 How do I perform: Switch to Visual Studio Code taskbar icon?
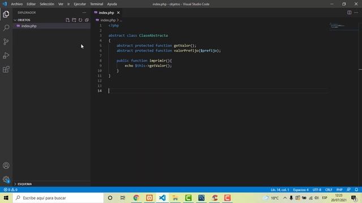pos(162,198)
